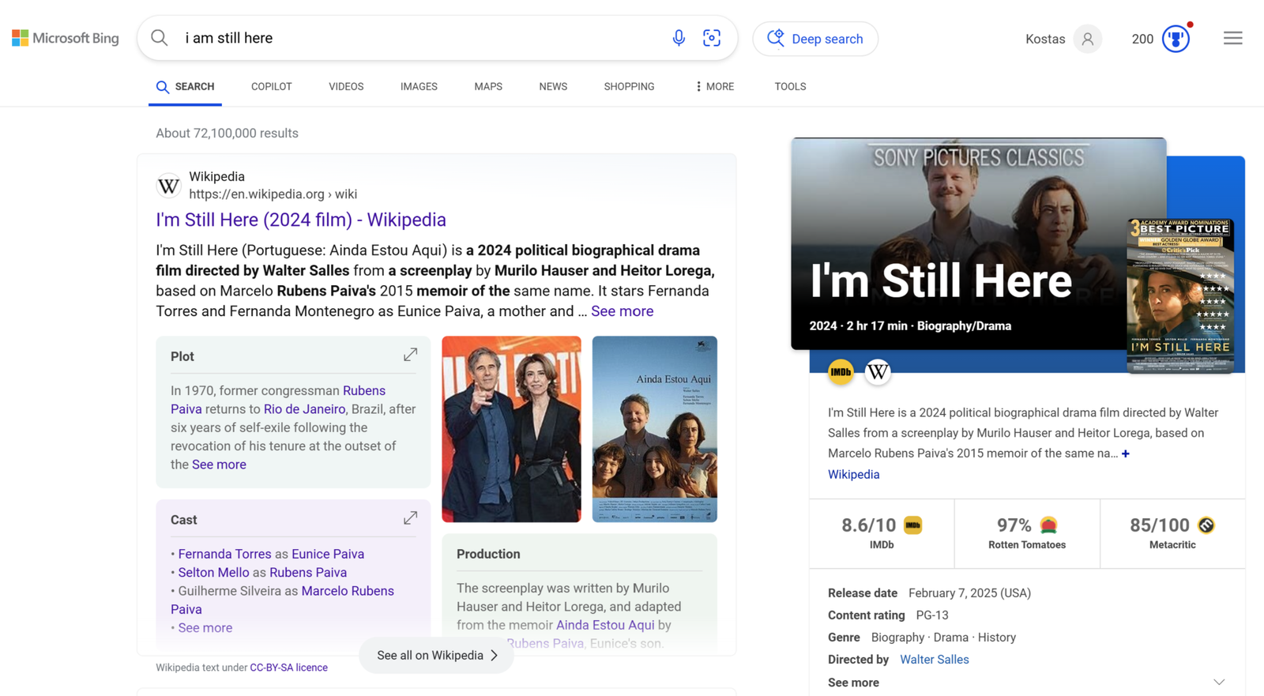This screenshot has width=1264, height=696.
Task: Expand the Plot section
Action: (410, 356)
